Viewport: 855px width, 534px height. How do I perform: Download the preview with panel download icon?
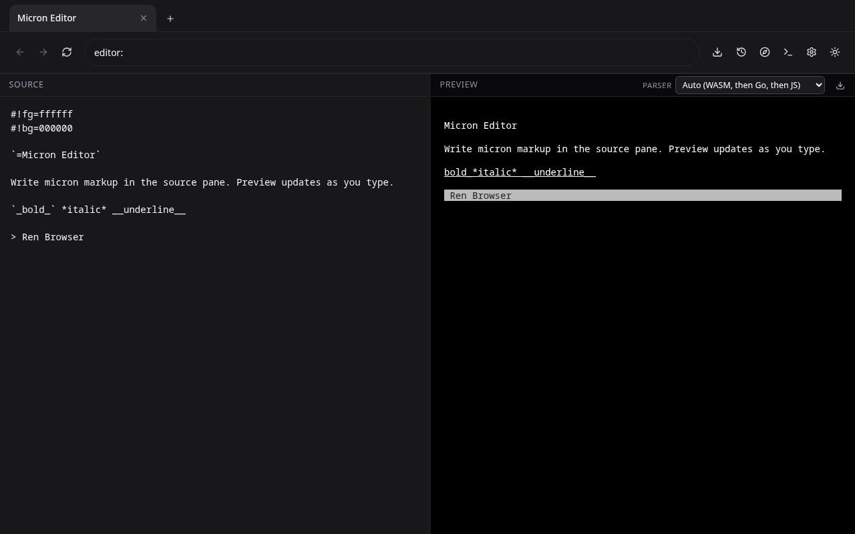click(x=840, y=85)
